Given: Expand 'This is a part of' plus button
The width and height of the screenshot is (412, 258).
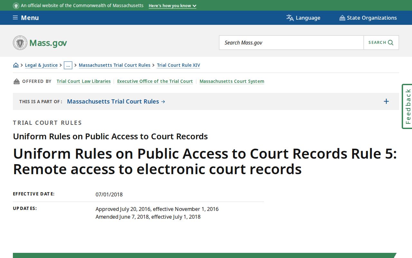Looking at the screenshot, I should (386, 102).
